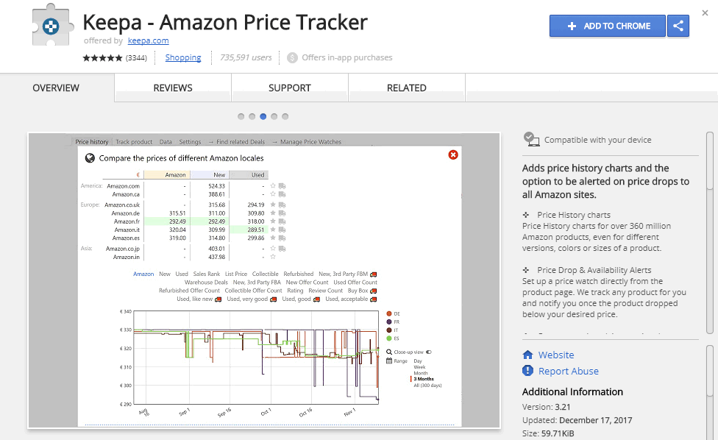The image size is (718, 440).
Task: Click the star icon in Amazon.com row
Action: (x=273, y=186)
